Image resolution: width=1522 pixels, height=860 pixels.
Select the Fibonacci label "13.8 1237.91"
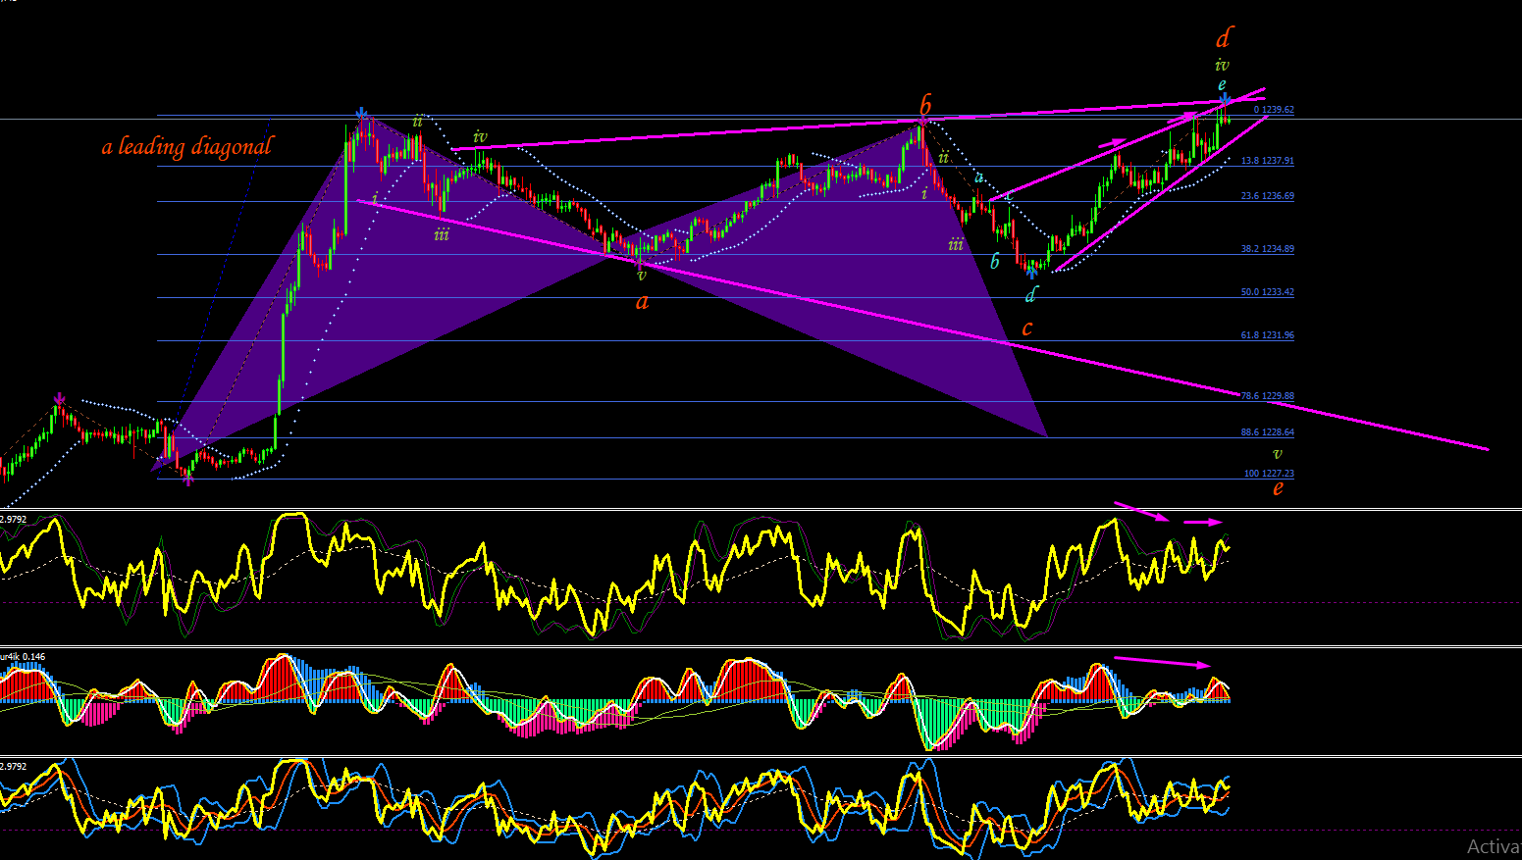(x=1268, y=161)
